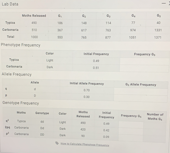Click the initial d allele frequency 0.70
Image resolution: width=170 pixels, height=153 pixels.
pos(87,90)
